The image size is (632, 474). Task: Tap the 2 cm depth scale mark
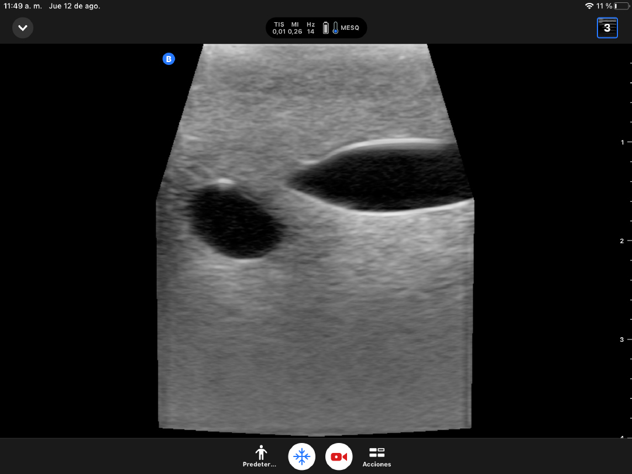[623, 241]
